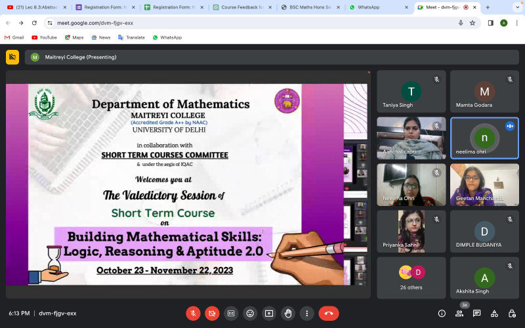Click the address bar URL
This screenshot has height=328, width=525.
(x=95, y=23)
